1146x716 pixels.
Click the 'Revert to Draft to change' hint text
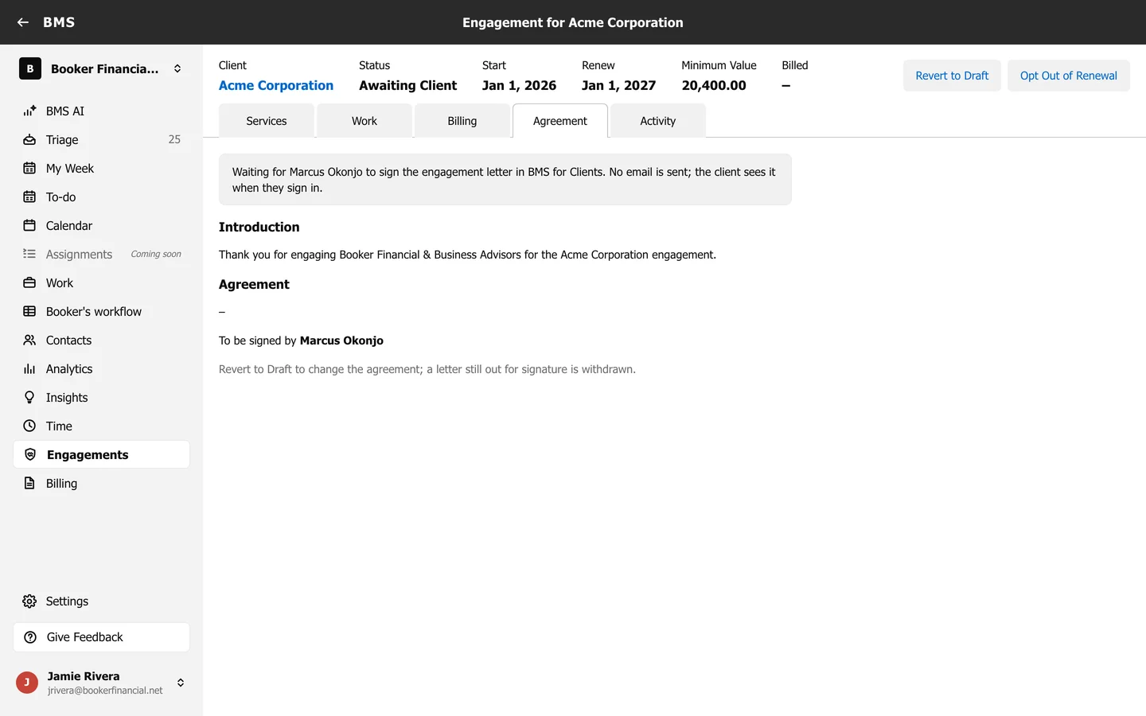(x=427, y=369)
